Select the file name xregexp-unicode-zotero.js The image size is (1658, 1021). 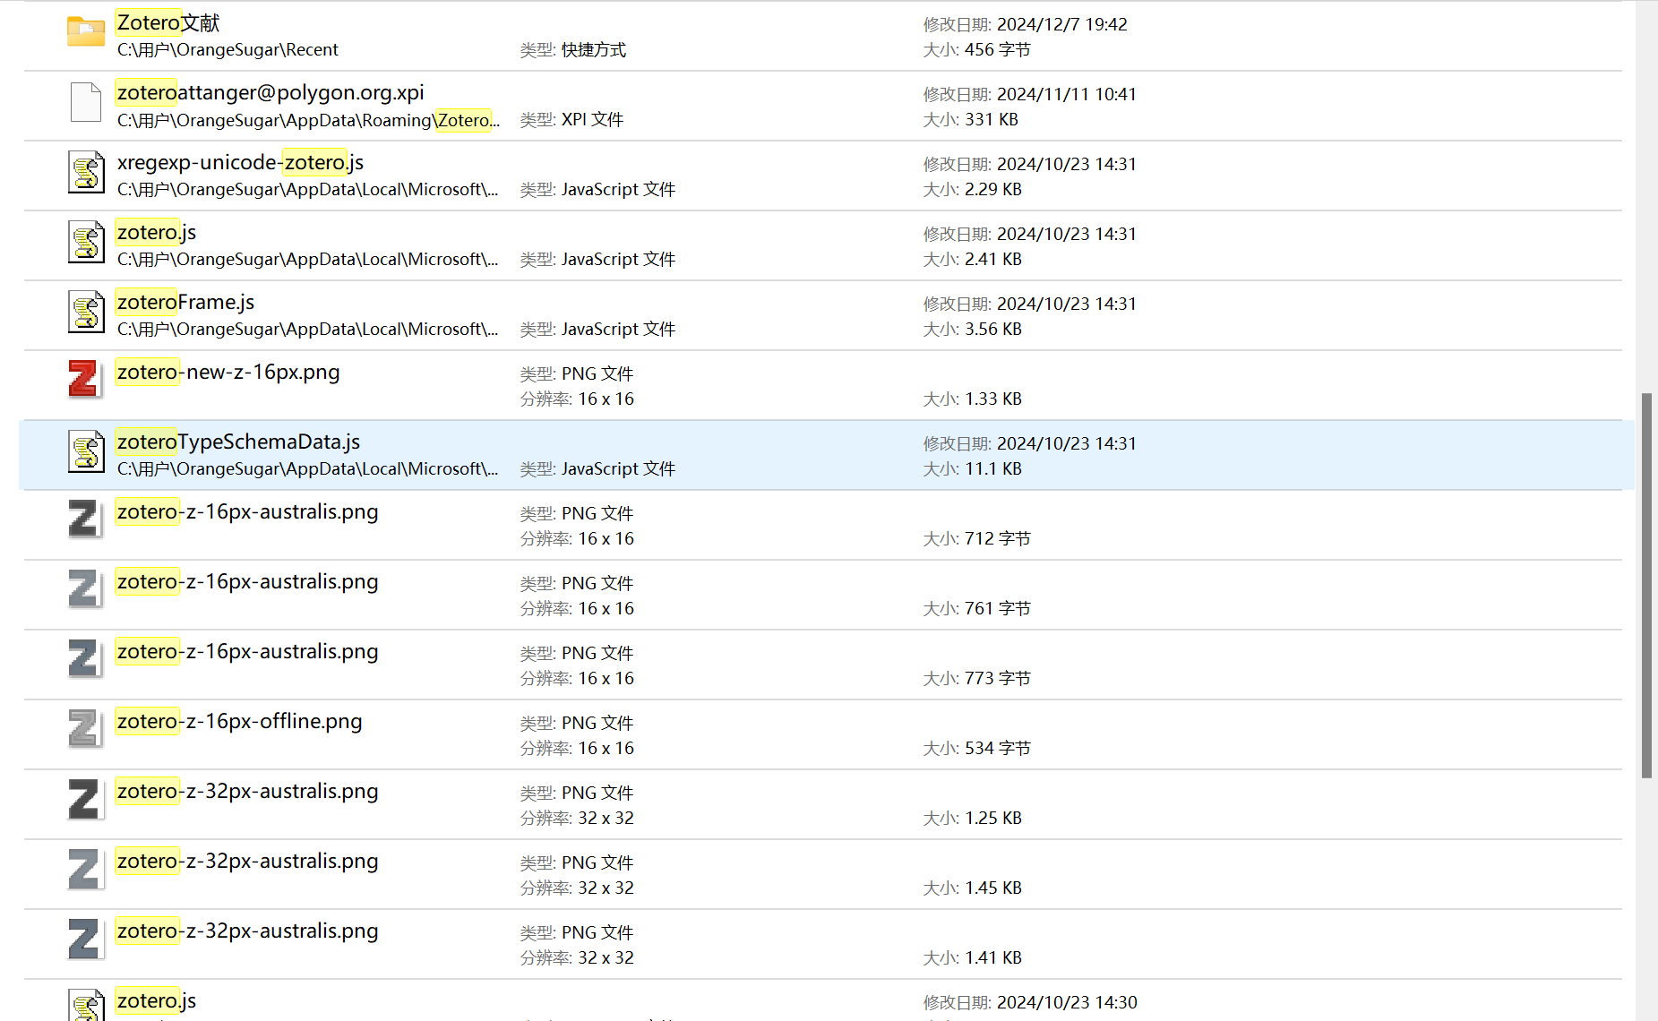click(x=240, y=163)
